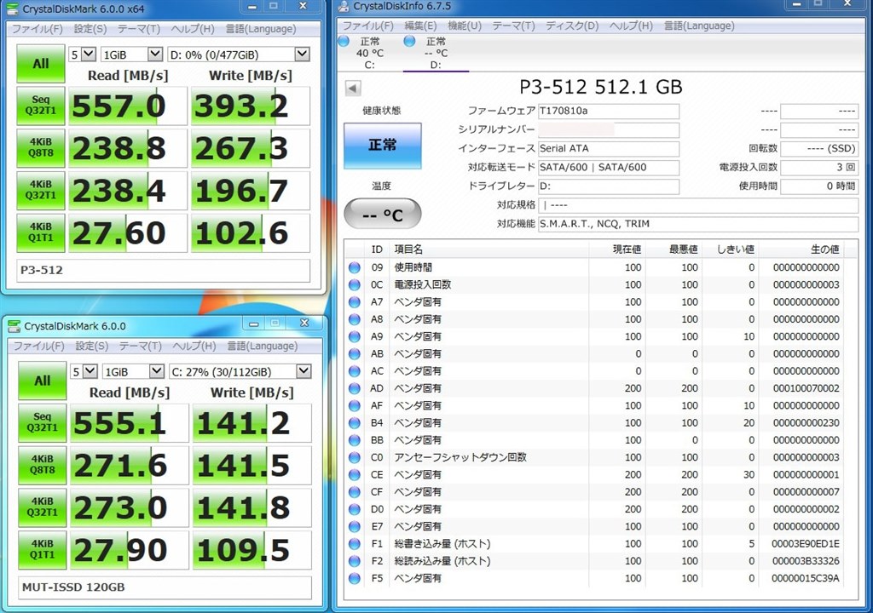Click the -- °C temperature button
The image size is (873, 613).
(x=383, y=215)
